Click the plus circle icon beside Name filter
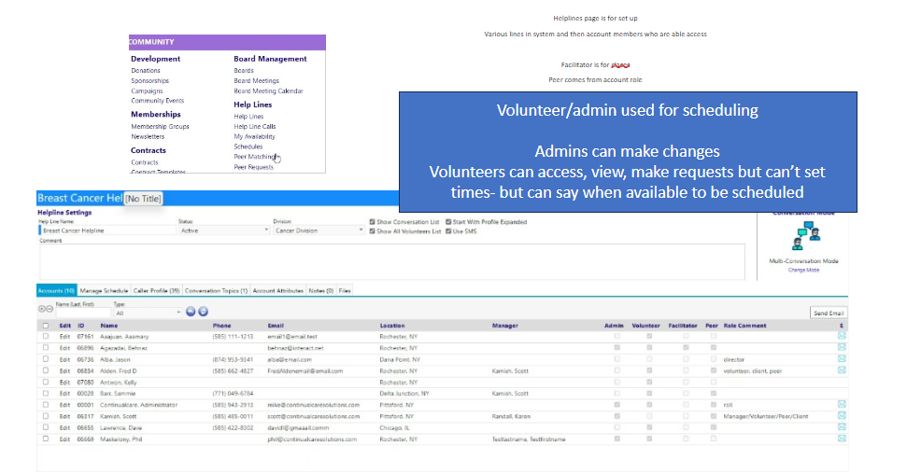 [42, 309]
